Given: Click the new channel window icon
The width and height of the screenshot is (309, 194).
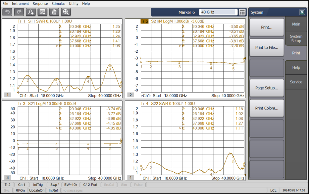Looking at the screenshot, I should (x=42, y=12).
